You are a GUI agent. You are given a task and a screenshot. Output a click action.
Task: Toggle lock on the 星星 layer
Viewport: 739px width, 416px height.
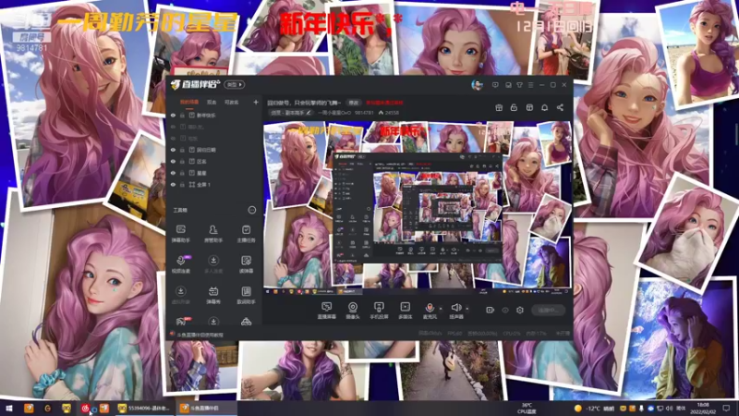[x=182, y=173]
